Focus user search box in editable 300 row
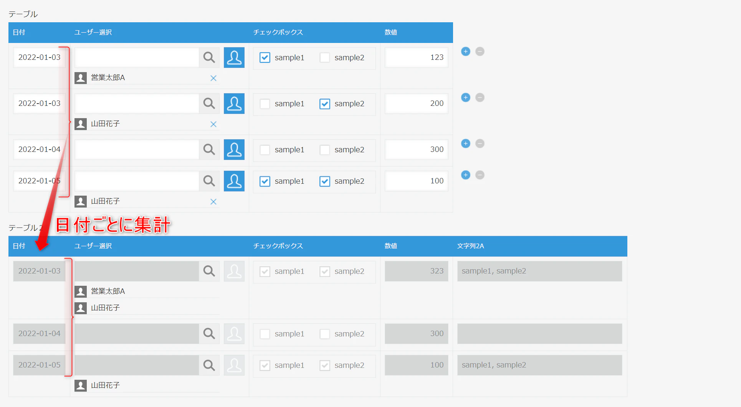The image size is (741, 407). coord(137,150)
